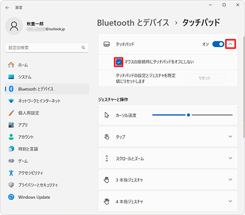Click the カーソル速度 slider thumb

[x=189, y=115]
